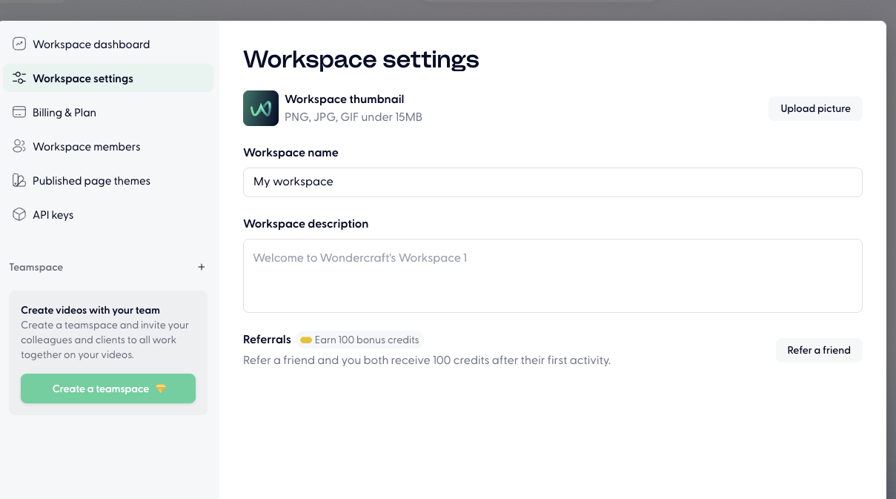This screenshot has height=499, width=896.
Task: Click the Published page themes icon
Action: point(19,180)
